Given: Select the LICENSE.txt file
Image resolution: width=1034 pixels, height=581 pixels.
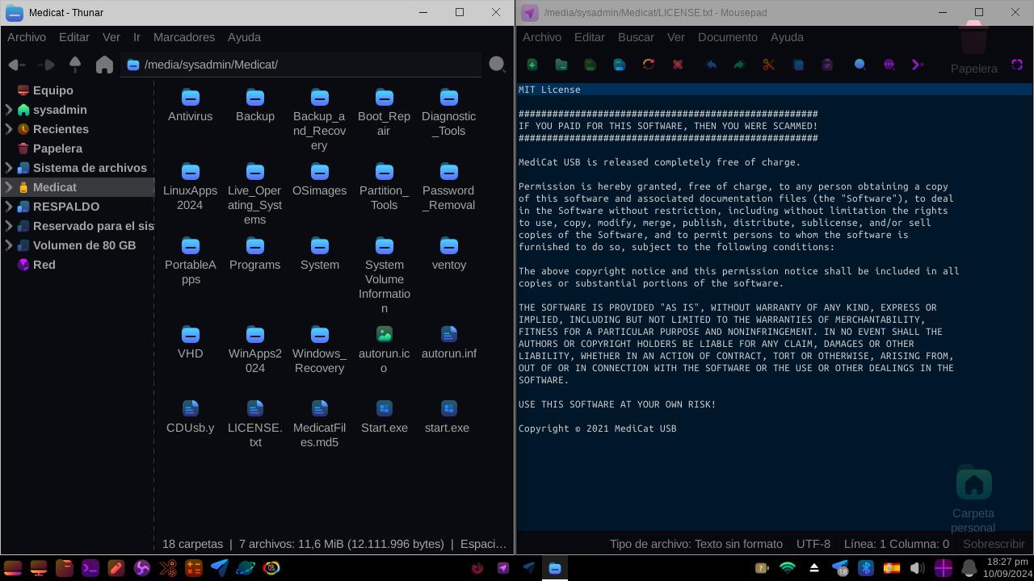Looking at the screenshot, I should tap(255, 424).
